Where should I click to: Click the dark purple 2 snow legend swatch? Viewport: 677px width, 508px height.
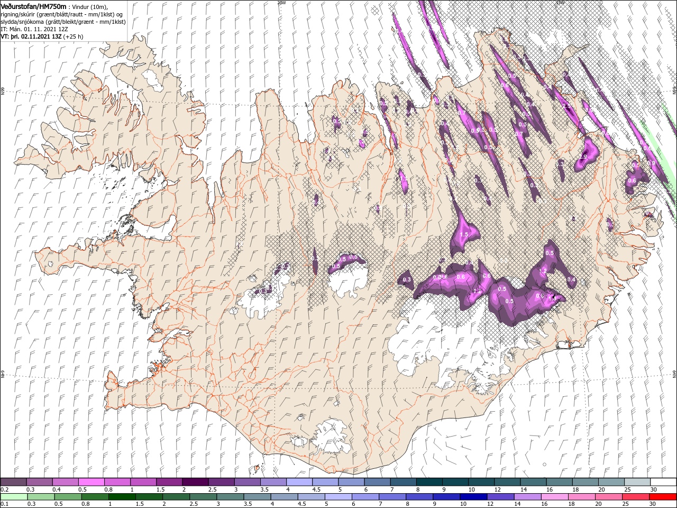tap(195, 482)
